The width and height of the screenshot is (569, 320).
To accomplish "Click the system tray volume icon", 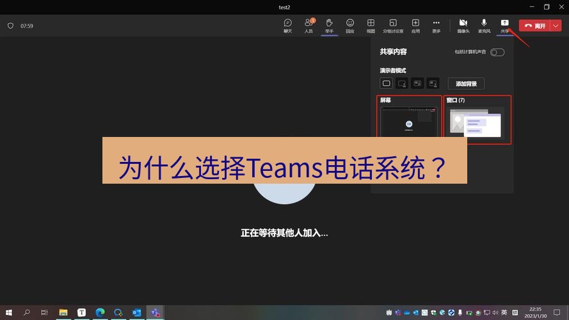I will pyautogui.click(x=495, y=312).
